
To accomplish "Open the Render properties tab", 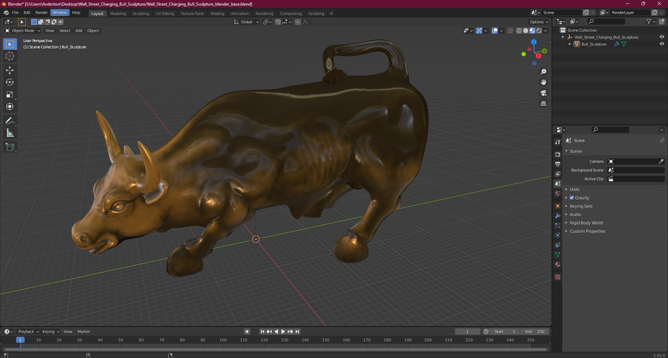I will tap(558, 154).
